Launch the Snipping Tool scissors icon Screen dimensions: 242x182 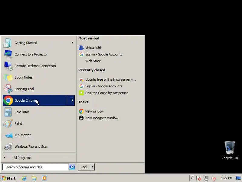(x=8, y=89)
